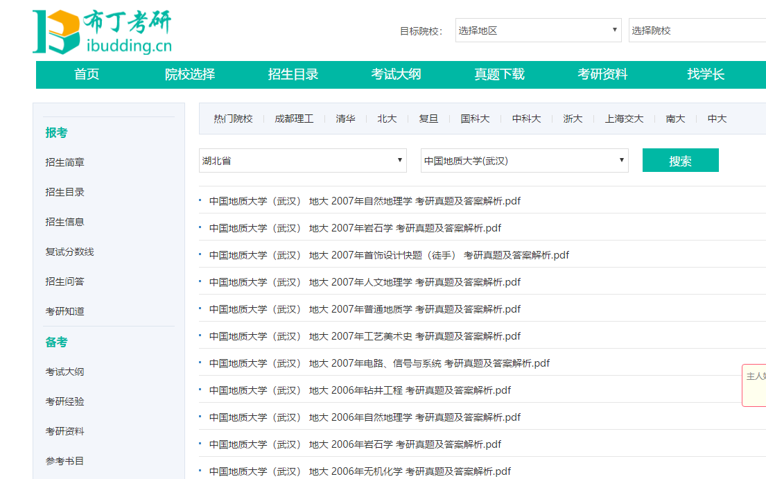Viewport: 766px width, 479px height.
Task: Open the 选择地区 region dropdown
Action: pos(538,31)
